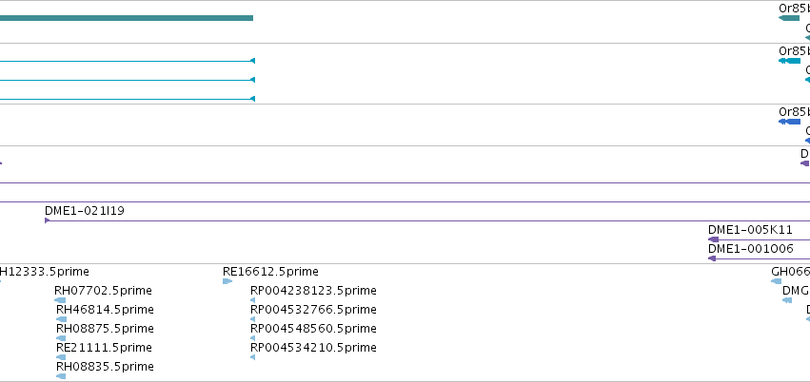The width and height of the screenshot is (810, 382).
Task: Click the GH066 EST arrow glyph
Action: click(776, 281)
